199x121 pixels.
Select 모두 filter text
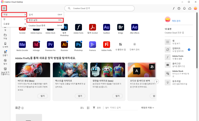[99, 108]
